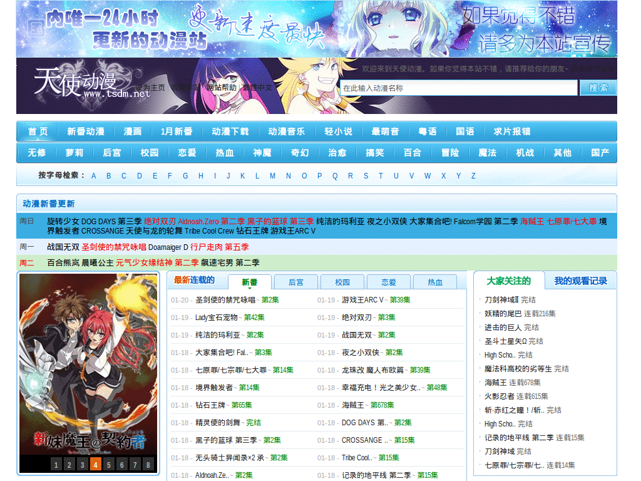The height and width of the screenshot is (481, 641).
Task: Switch to the 后宫 tab in latest list
Action: point(296,282)
